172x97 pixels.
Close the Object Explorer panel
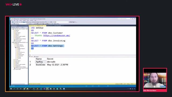pos(27,26)
